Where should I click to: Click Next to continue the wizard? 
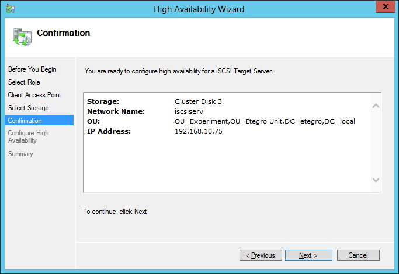tap(308, 255)
